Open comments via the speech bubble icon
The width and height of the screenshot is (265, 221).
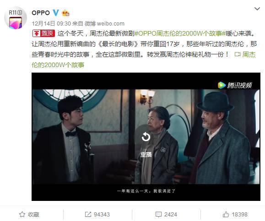(x=158, y=215)
